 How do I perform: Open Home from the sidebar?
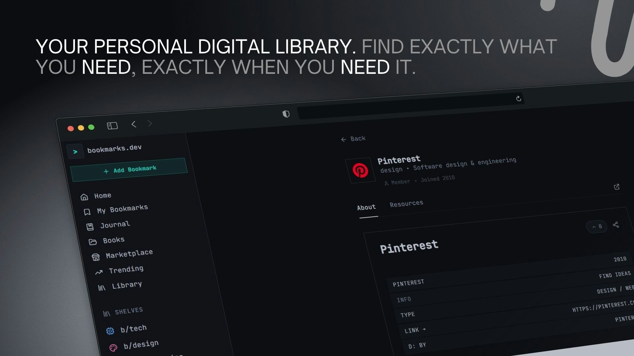tap(102, 196)
